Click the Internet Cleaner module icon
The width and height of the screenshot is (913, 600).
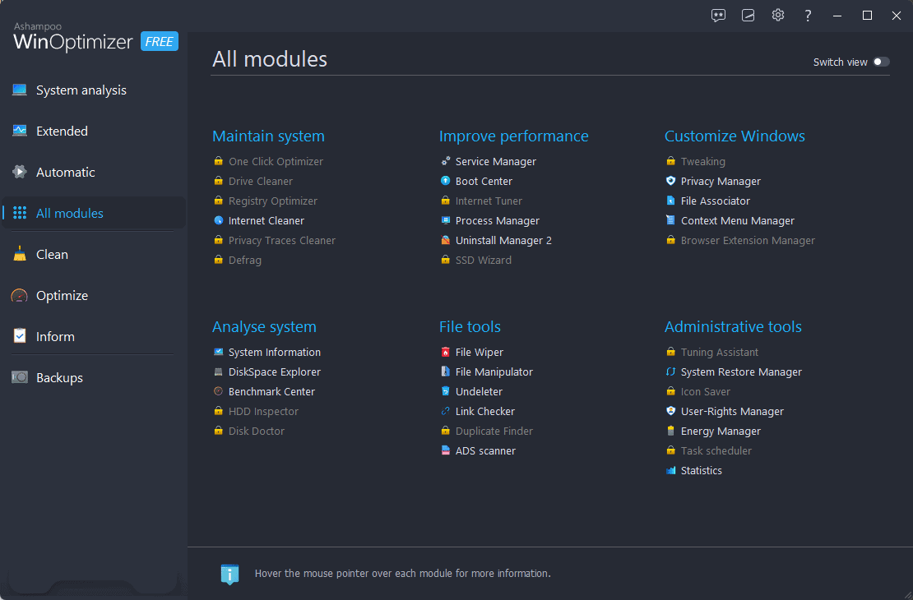pyautogui.click(x=218, y=220)
